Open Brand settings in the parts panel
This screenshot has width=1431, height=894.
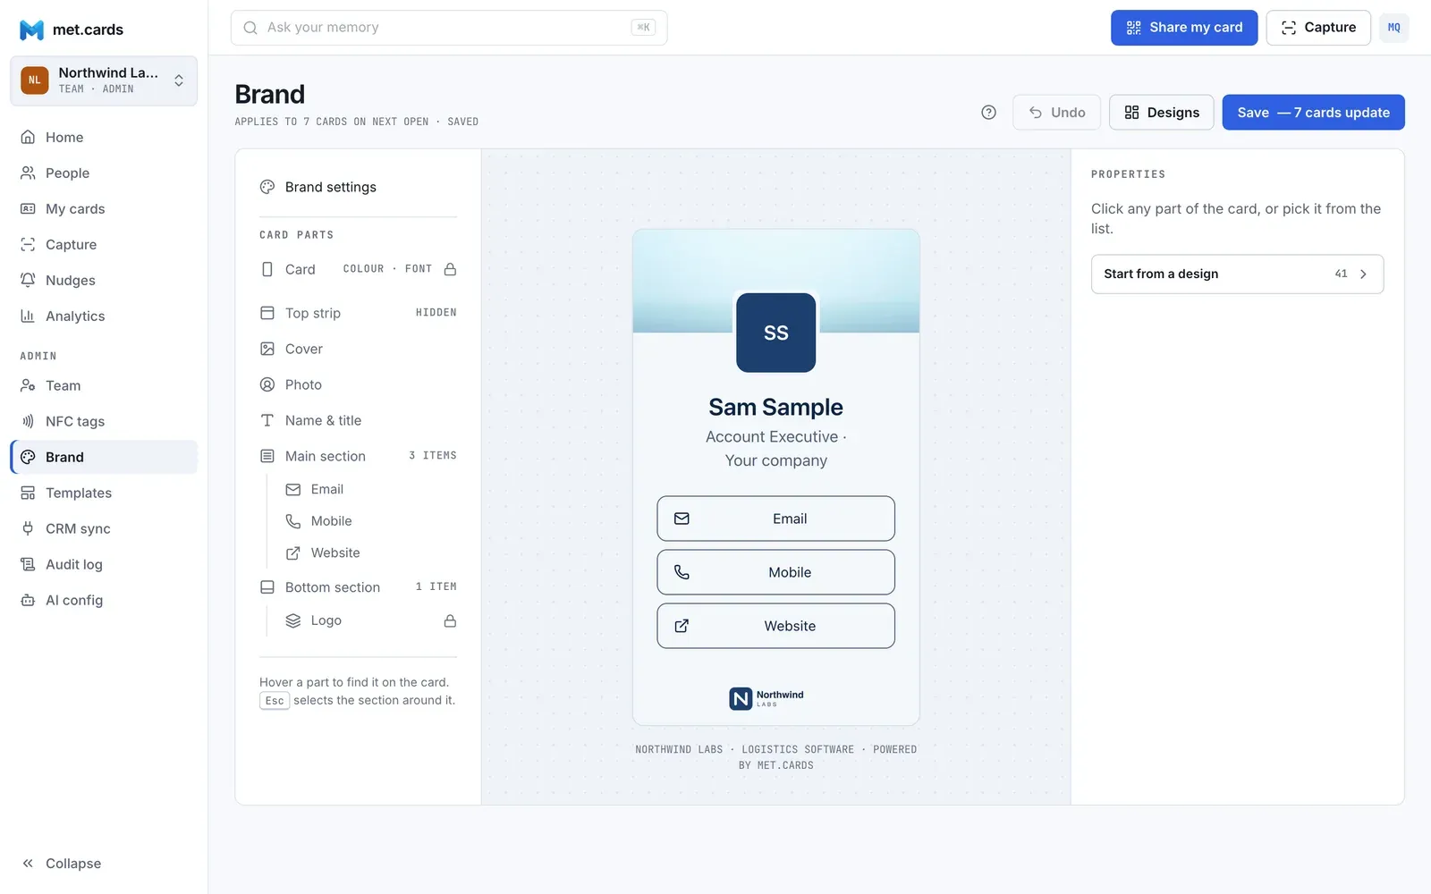coord(358,187)
